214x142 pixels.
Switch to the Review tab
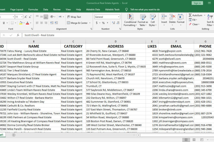tap(57, 9)
